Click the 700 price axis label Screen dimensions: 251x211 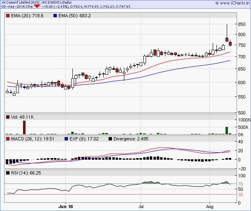242,57
